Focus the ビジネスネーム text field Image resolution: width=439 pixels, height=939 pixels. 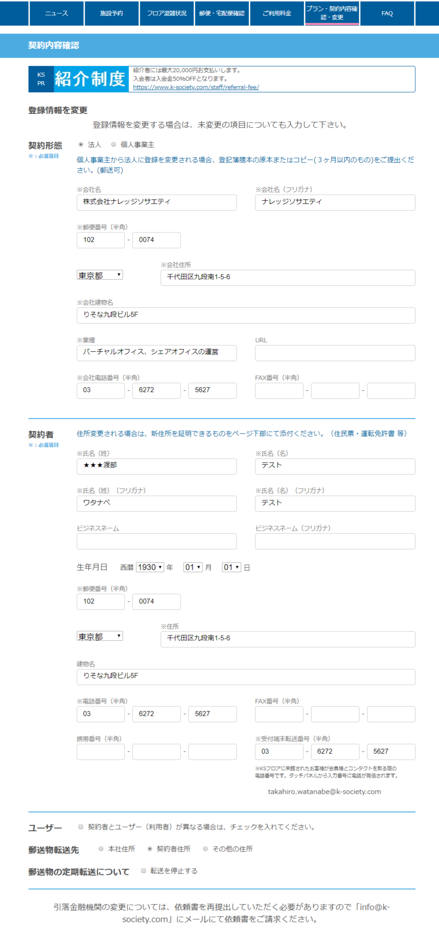pyautogui.click(x=156, y=541)
